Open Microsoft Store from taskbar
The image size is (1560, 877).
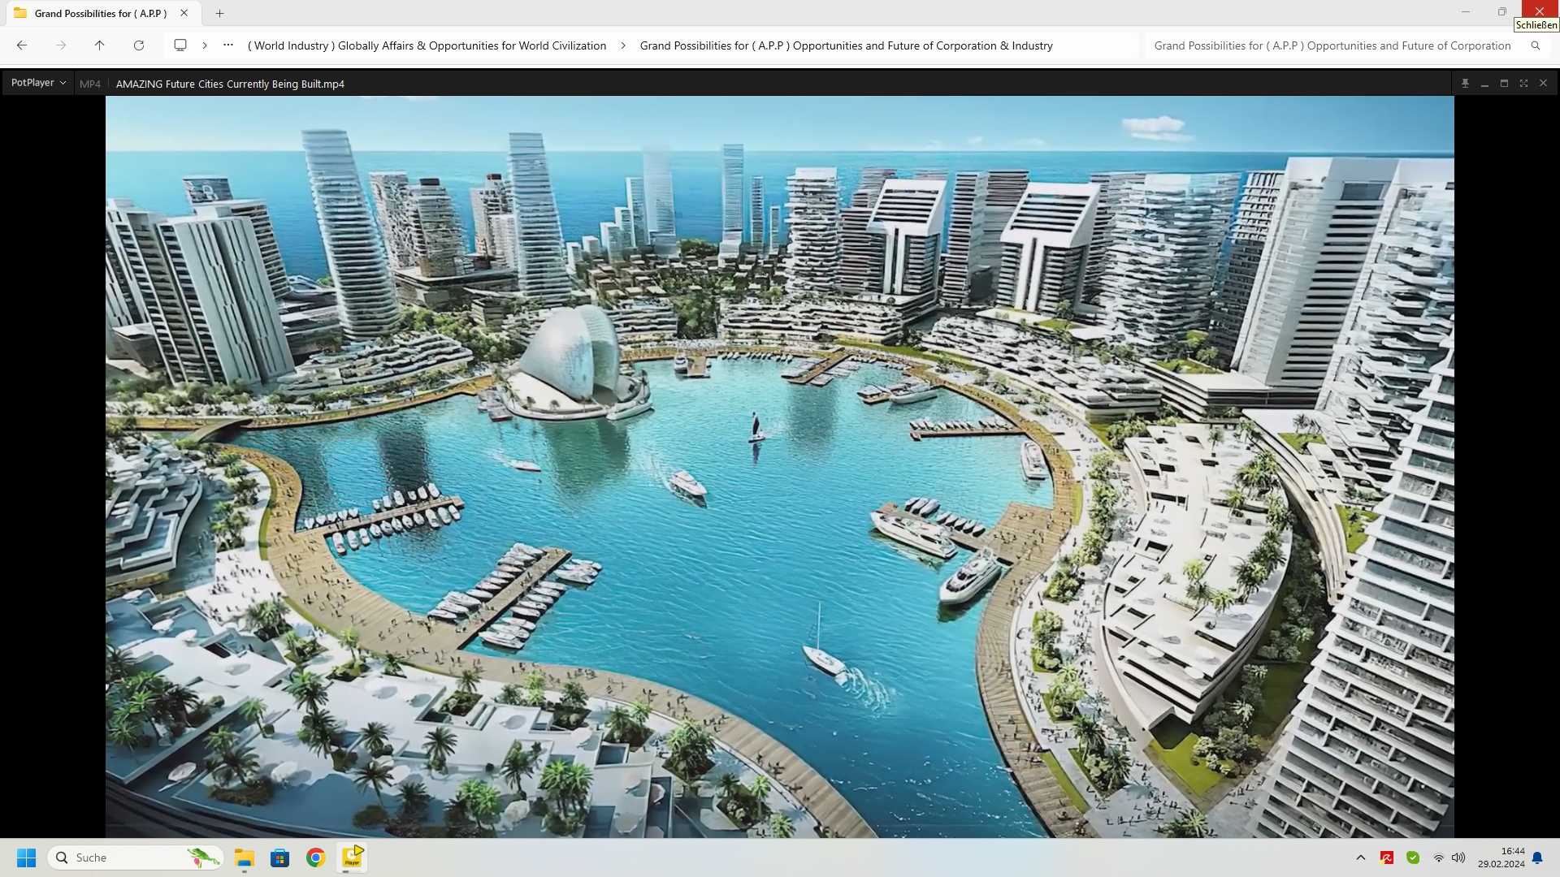click(280, 858)
